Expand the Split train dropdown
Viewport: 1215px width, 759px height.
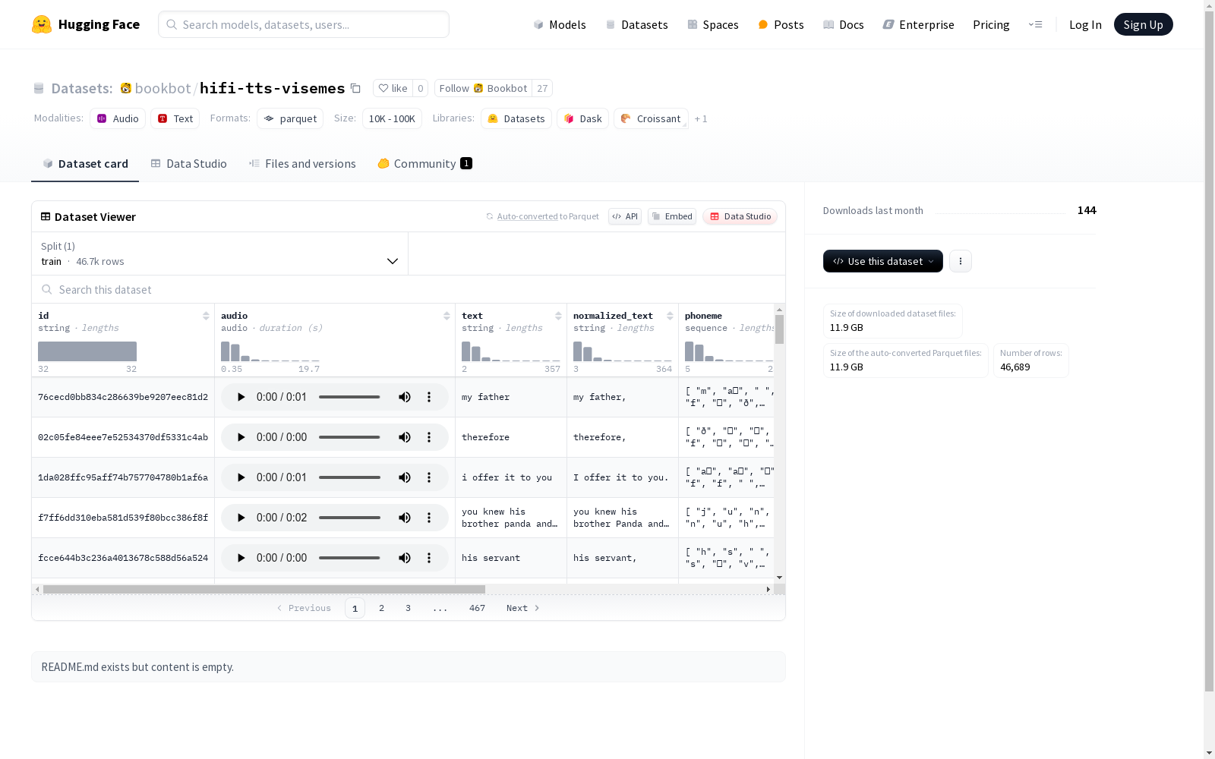tap(220, 254)
